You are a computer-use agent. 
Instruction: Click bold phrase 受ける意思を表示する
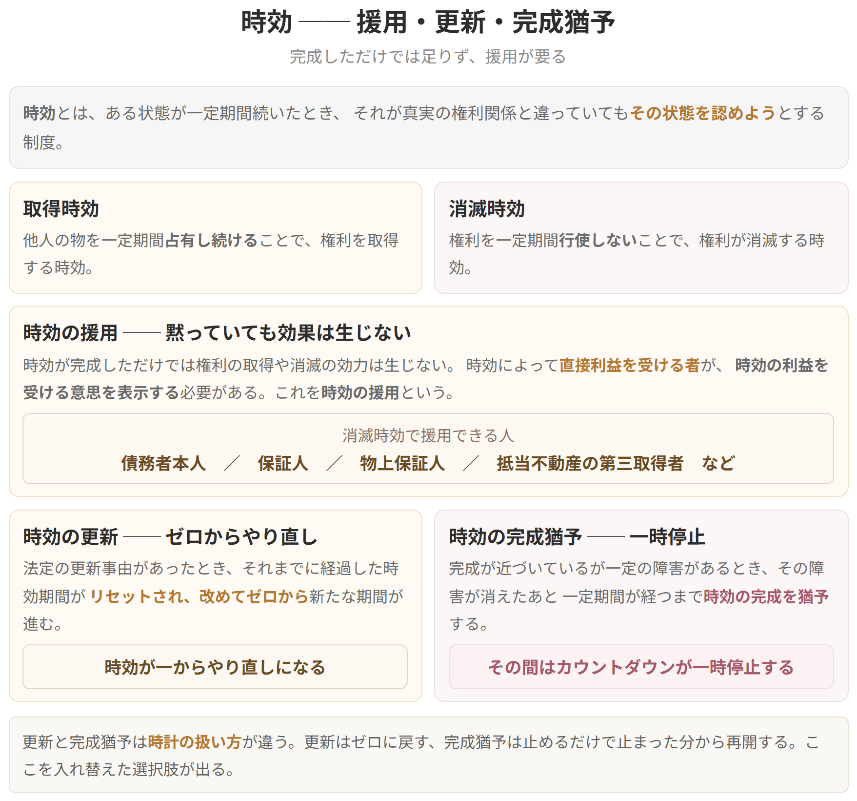[101, 392]
